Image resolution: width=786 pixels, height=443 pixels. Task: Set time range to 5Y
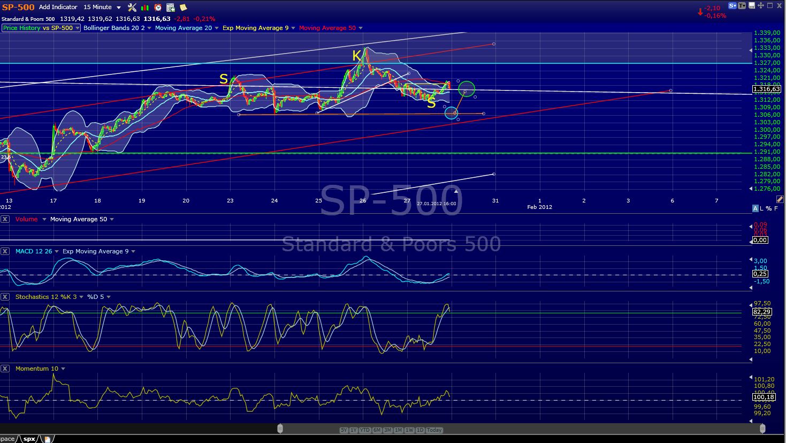tap(344, 430)
